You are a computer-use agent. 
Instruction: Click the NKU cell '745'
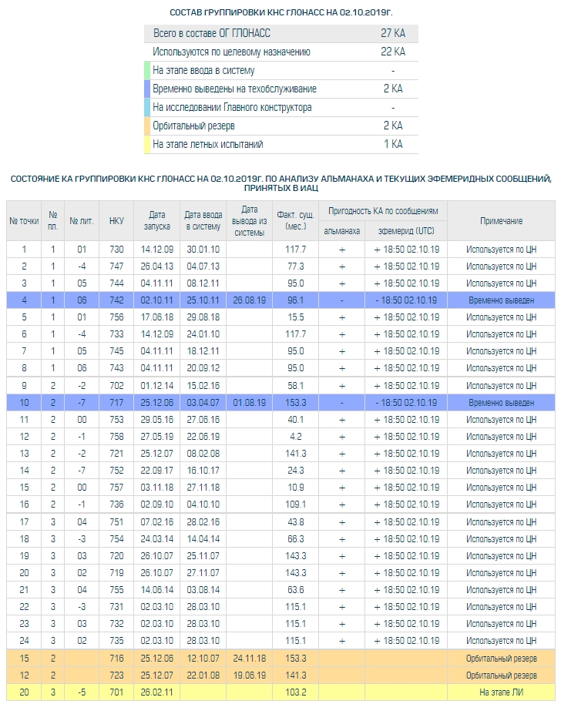[x=116, y=351]
